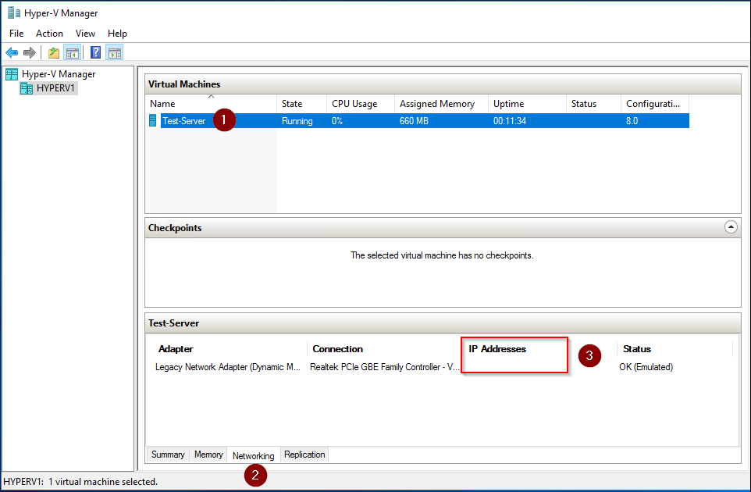This screenshot has width=751, height=492.
Task: Open the Action menu
Action: pyautogui.click(x=49, y=34)
